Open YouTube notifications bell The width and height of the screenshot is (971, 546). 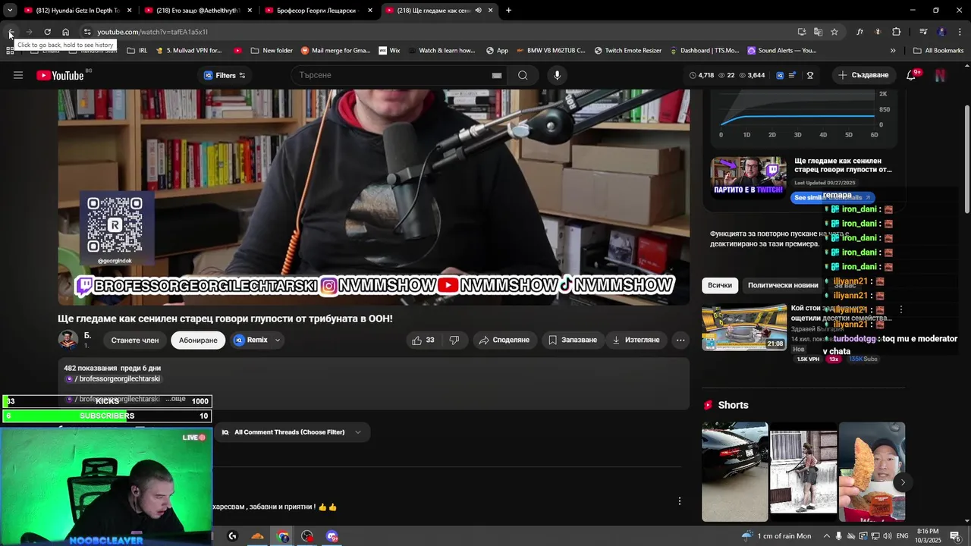coord(911,75)
